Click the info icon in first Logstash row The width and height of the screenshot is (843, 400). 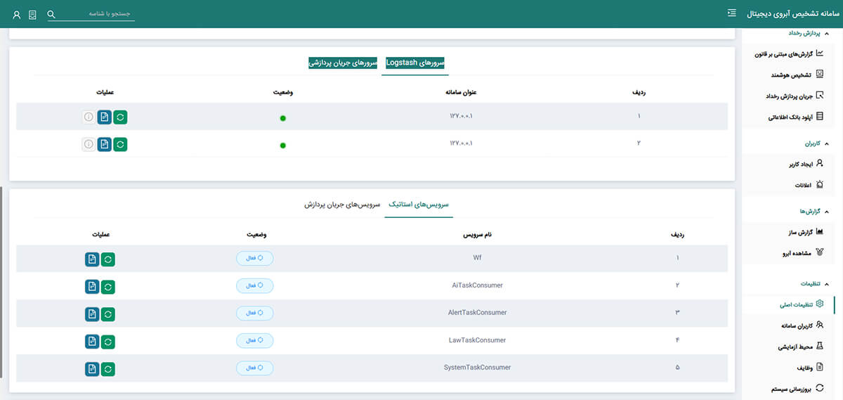89,117
